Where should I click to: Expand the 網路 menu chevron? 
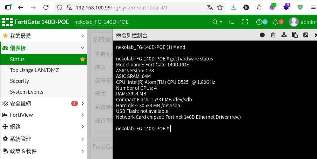coord(82,127)
